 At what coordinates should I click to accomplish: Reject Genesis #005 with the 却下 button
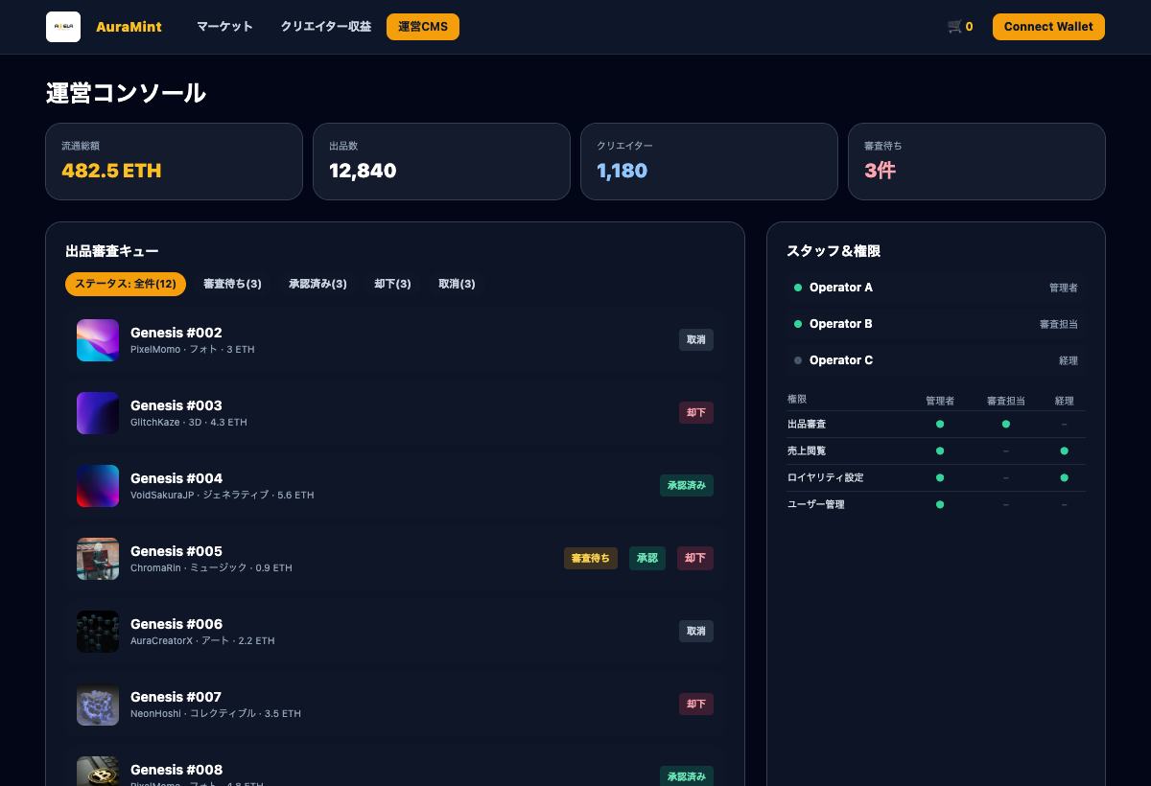click(695, 558)
